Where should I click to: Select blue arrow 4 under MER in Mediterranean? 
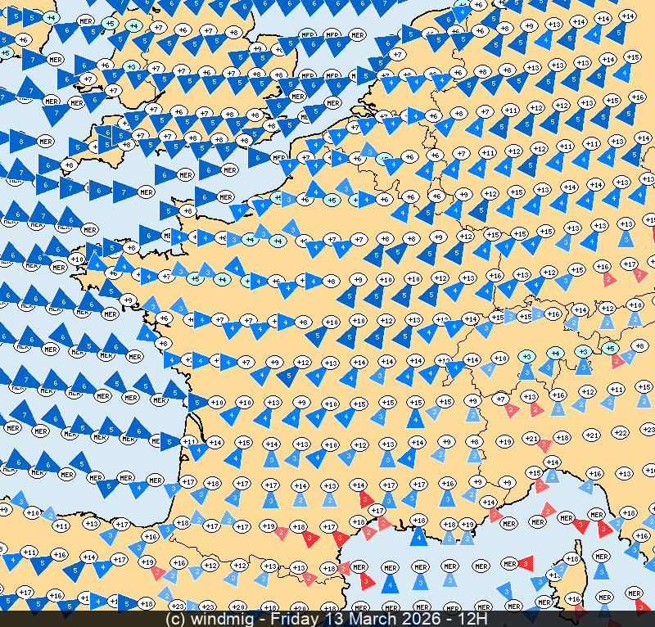click(391, 584)
